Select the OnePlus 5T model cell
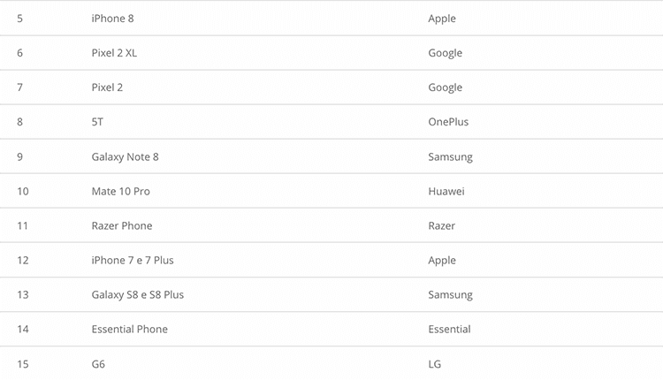The height and width of the screenshot is (380, 663). click(97, 122)
